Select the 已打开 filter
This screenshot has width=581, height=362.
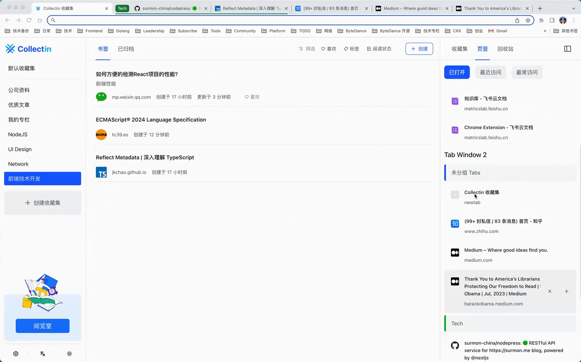point(457,73)
